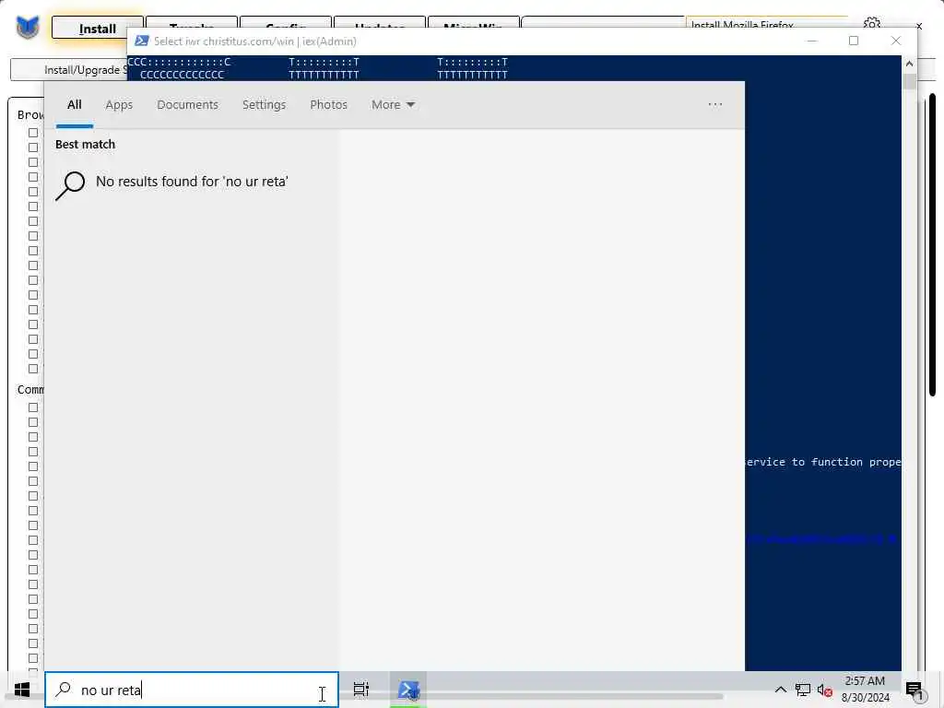Check the second checkbox under Communications
This screenshot has width=944, height=708.
pyautogui.click(x=33, y=422)
